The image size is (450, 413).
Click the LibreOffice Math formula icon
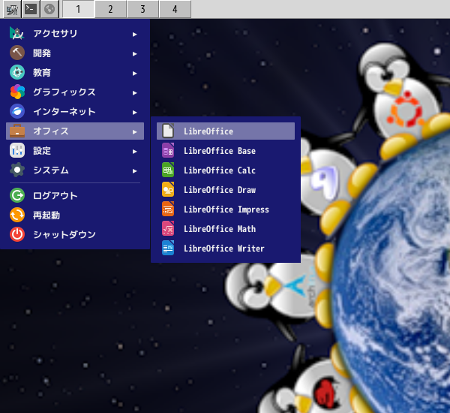168,229
